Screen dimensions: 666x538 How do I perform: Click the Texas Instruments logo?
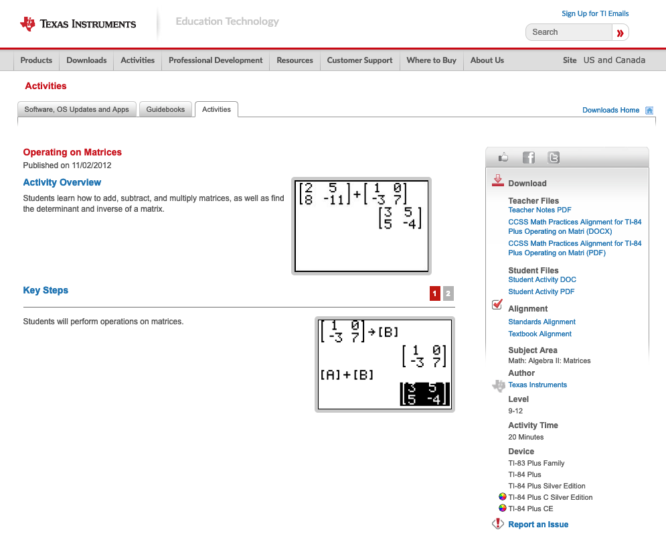78,23
